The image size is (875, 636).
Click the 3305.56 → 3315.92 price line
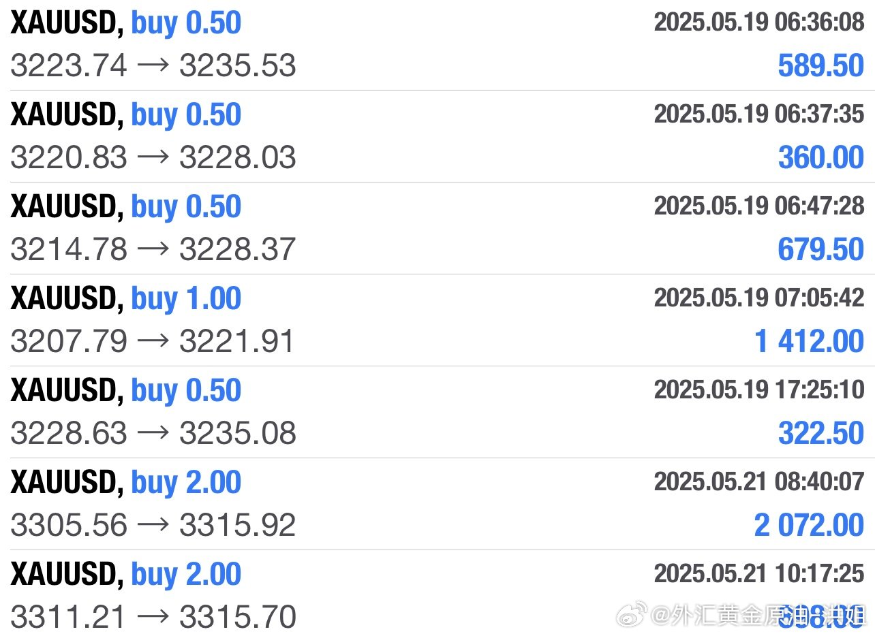[x=153, y=525]
